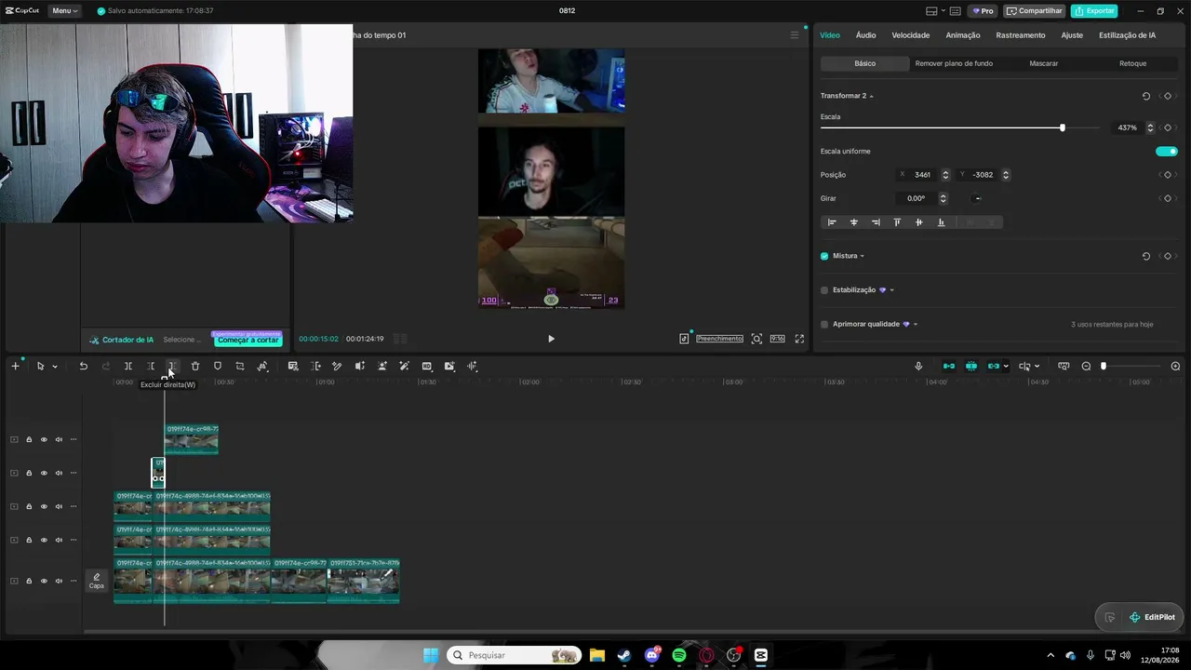Undo the last action in timeline toolbar
Viewport: 1191px width, 670px height.
83,367
